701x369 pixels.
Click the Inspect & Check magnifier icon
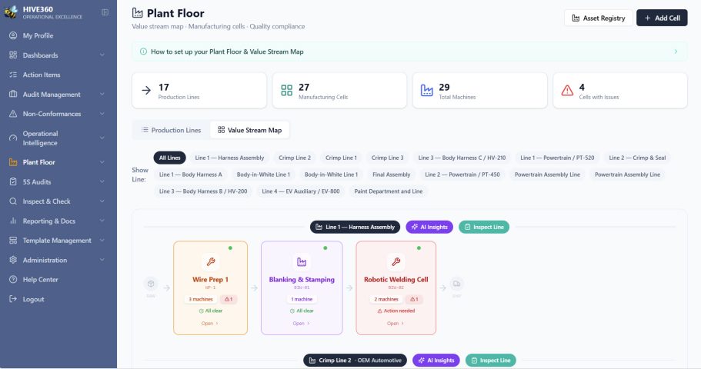pyautogui.click(x=13, y=201)
